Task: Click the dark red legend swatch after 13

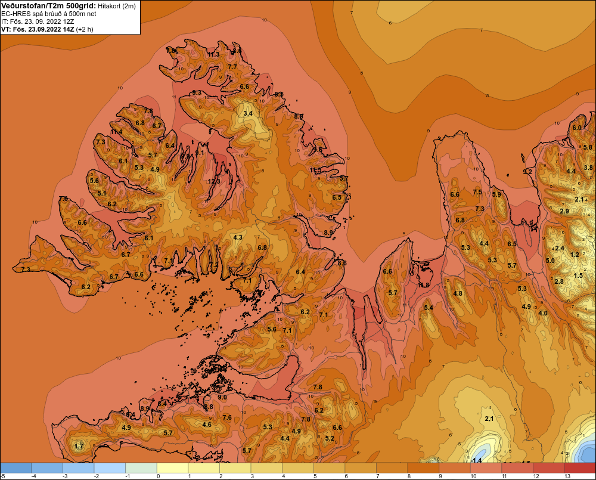Action: pyautogui.click(x=580, y=467)
